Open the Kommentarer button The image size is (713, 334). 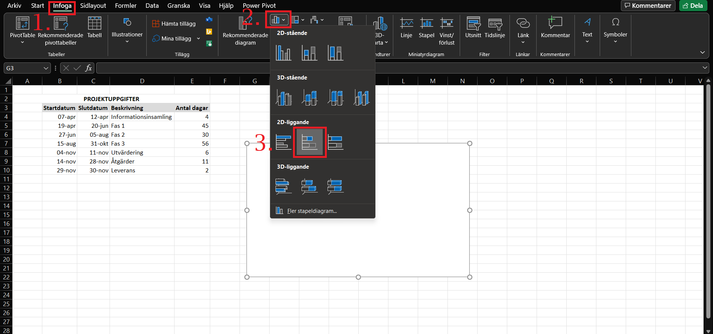click(648, 6)
